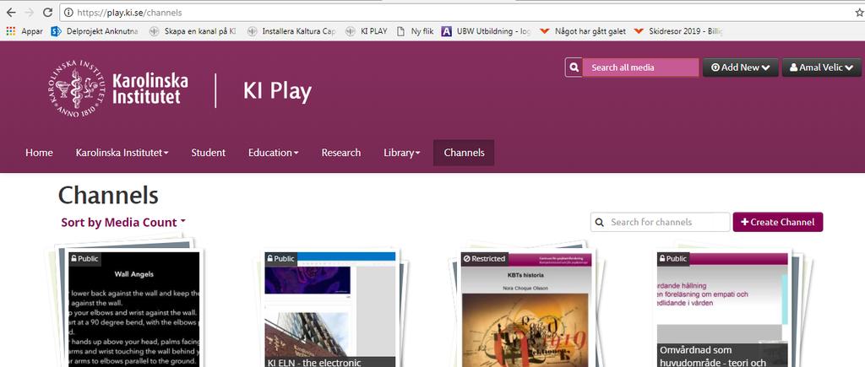The width and height of the screenshot is (865, 367).
Task: Click the address bar URL play.ki.se/channels
Action: click(129, 12)
